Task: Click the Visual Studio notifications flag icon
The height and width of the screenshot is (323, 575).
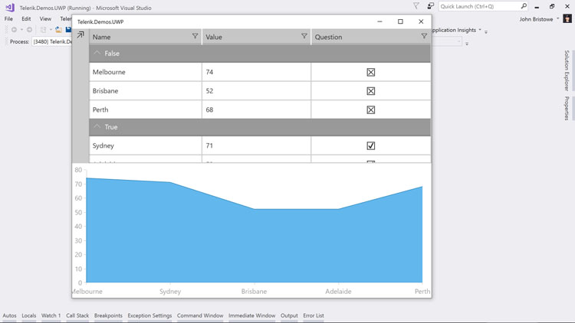Action: (416, 6)
